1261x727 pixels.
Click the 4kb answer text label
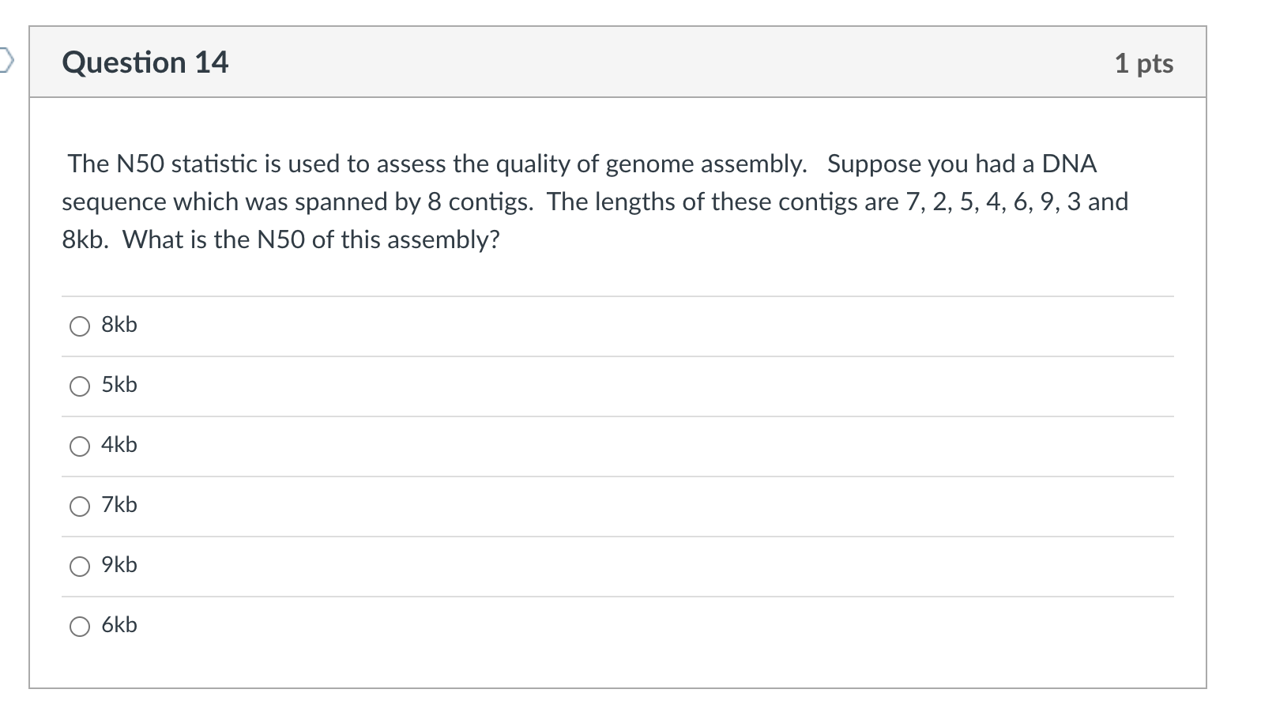[119, 445]
